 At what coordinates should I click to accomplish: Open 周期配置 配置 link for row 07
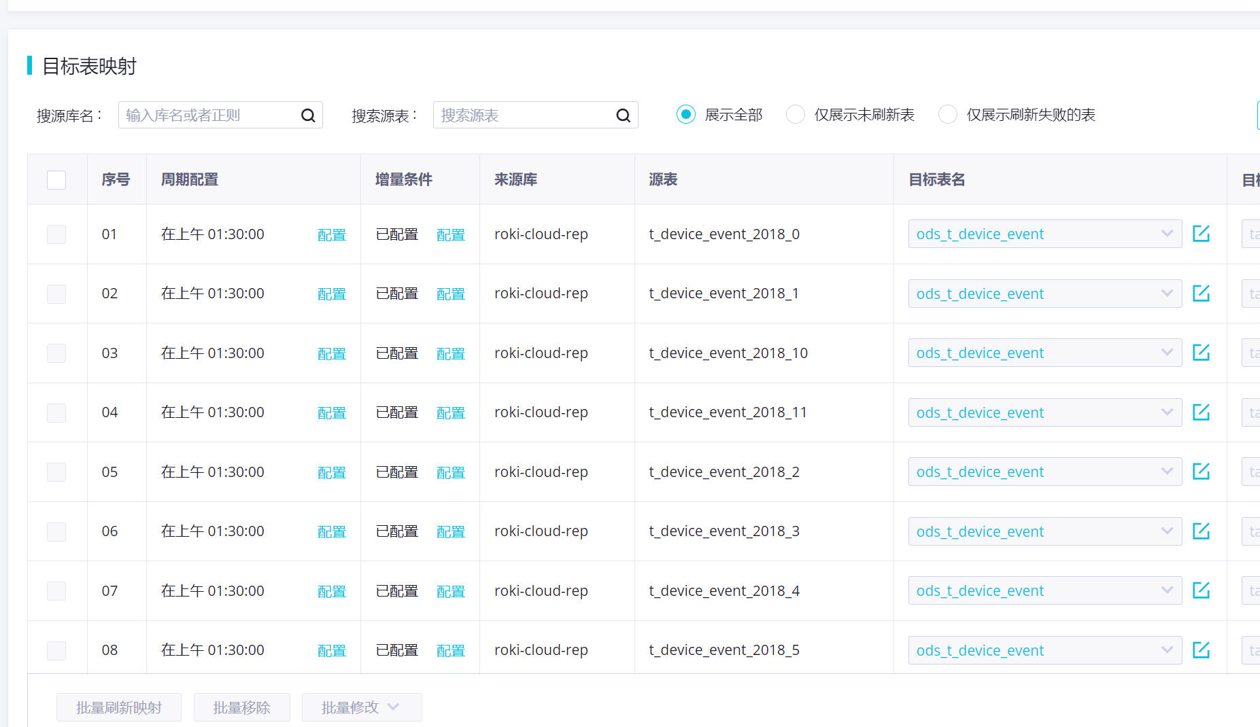tap(332, 591)
